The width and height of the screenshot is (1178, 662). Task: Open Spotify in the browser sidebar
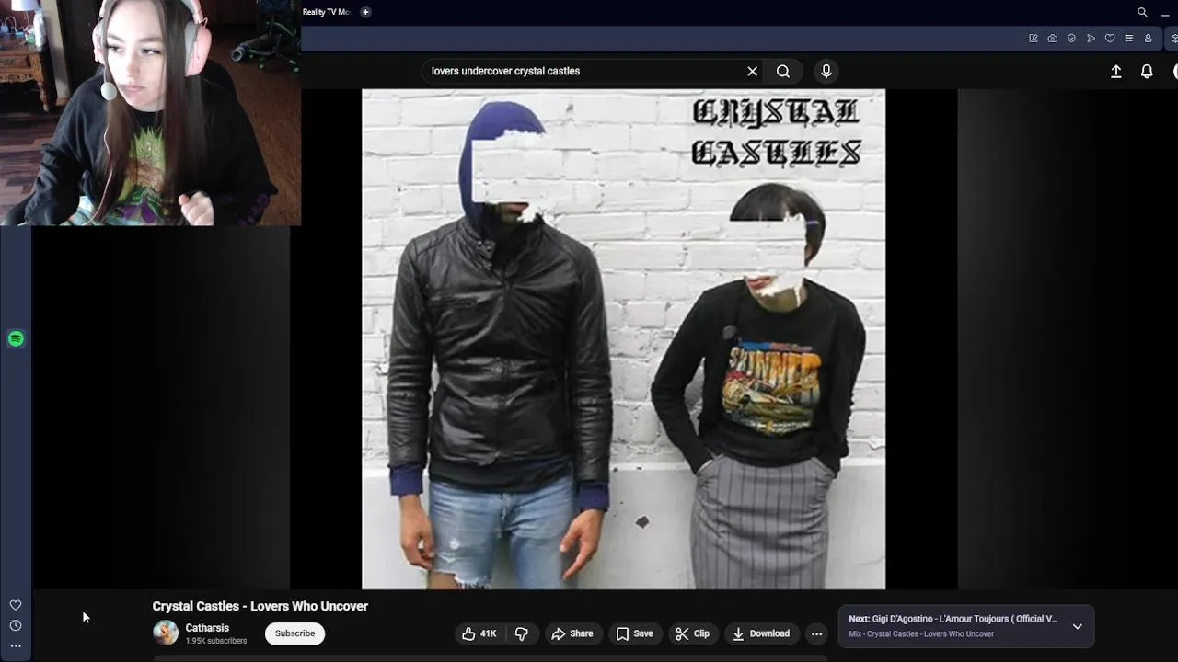[16, 339]
